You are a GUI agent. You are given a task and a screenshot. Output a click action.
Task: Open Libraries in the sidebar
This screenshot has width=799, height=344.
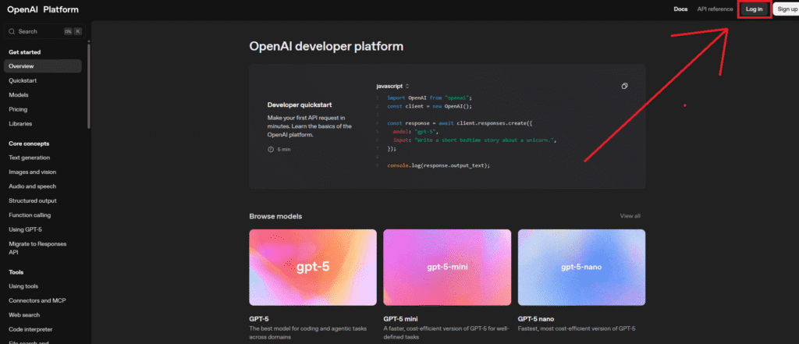point(20,123)
